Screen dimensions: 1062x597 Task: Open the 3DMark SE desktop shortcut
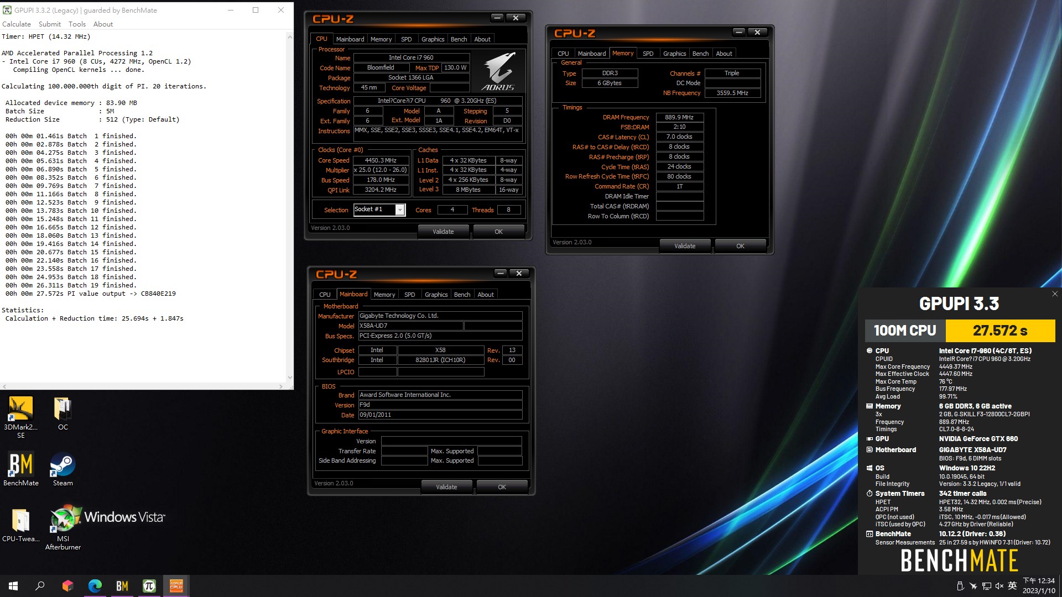[x=20, y=417]
